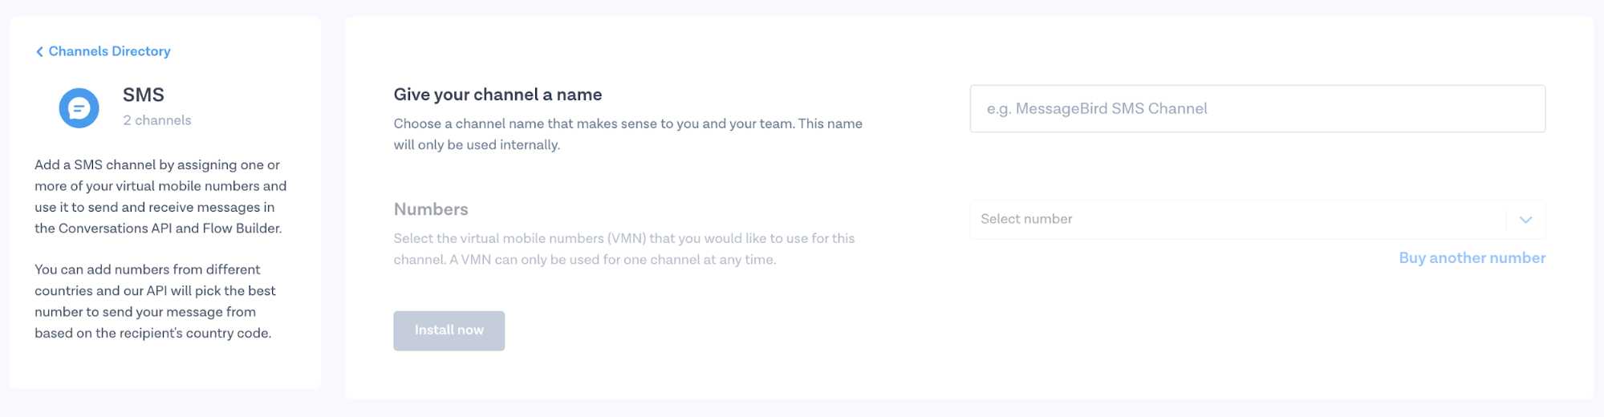Click the blue SMS chat bubble icon
Viewport: 1604px width, 417px height.
[79, 107]
